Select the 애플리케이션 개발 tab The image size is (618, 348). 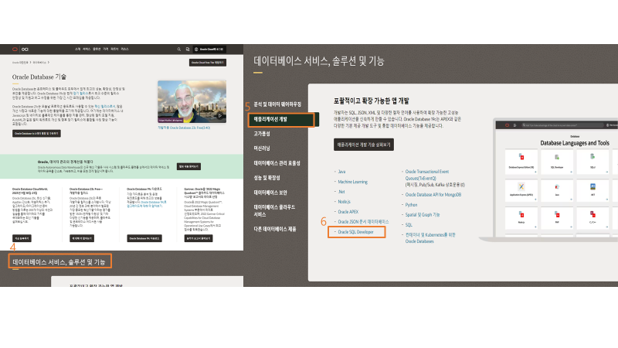281,119
